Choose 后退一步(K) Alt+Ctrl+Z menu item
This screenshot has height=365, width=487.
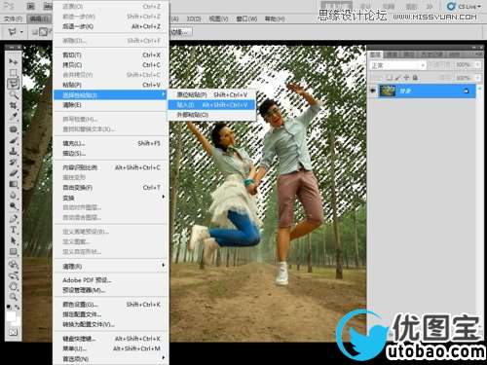click(x=111, y=26)
